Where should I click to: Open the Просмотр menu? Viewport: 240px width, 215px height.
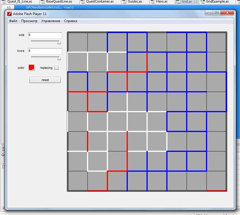click(29, 21)
